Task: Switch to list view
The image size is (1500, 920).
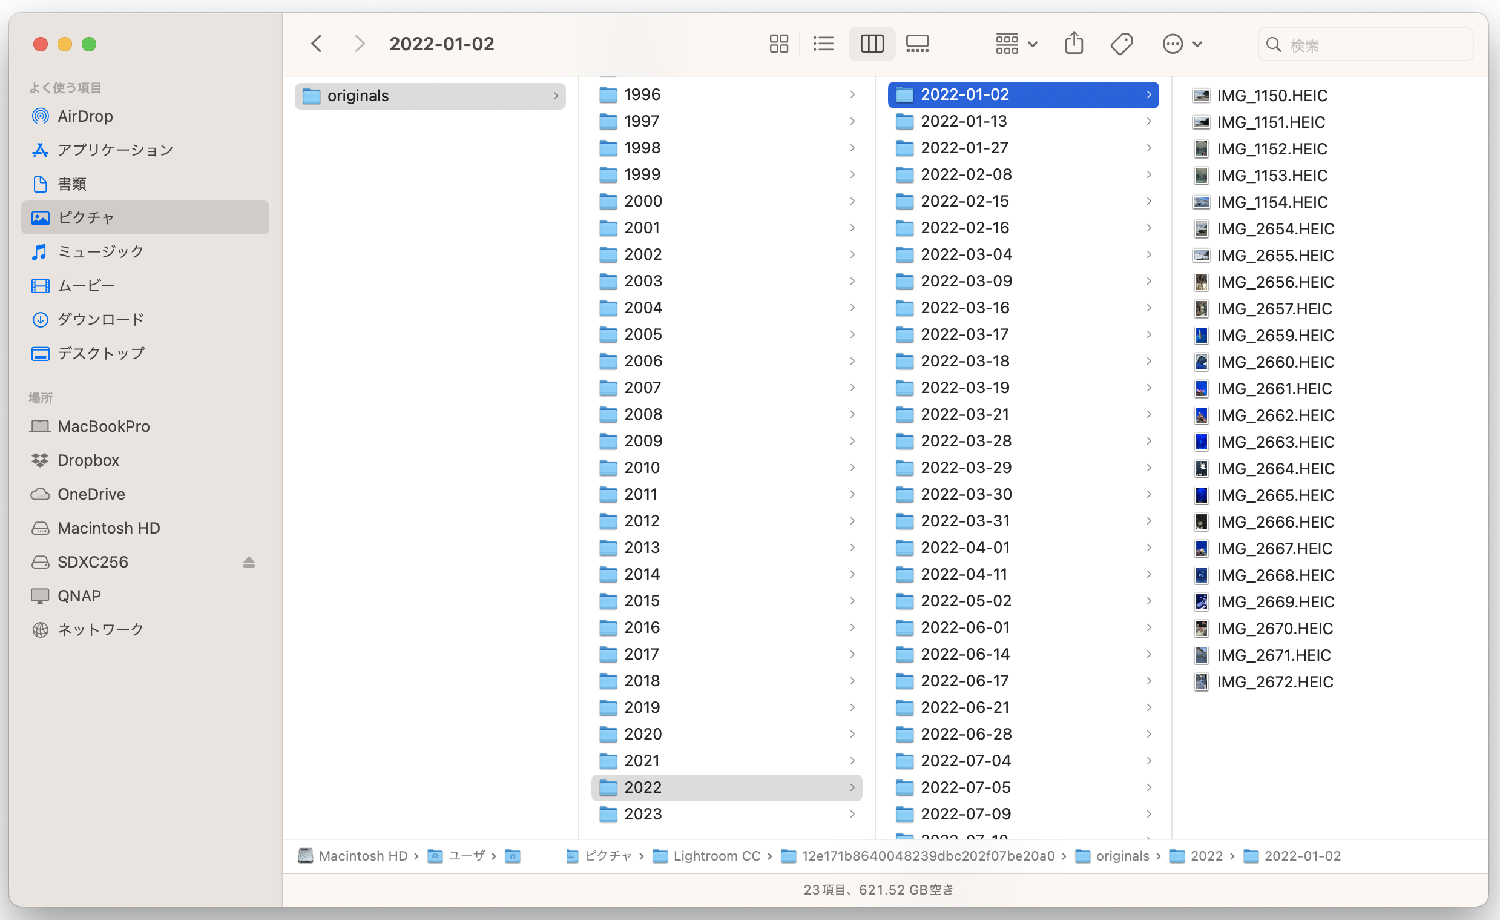Action: 823,44
